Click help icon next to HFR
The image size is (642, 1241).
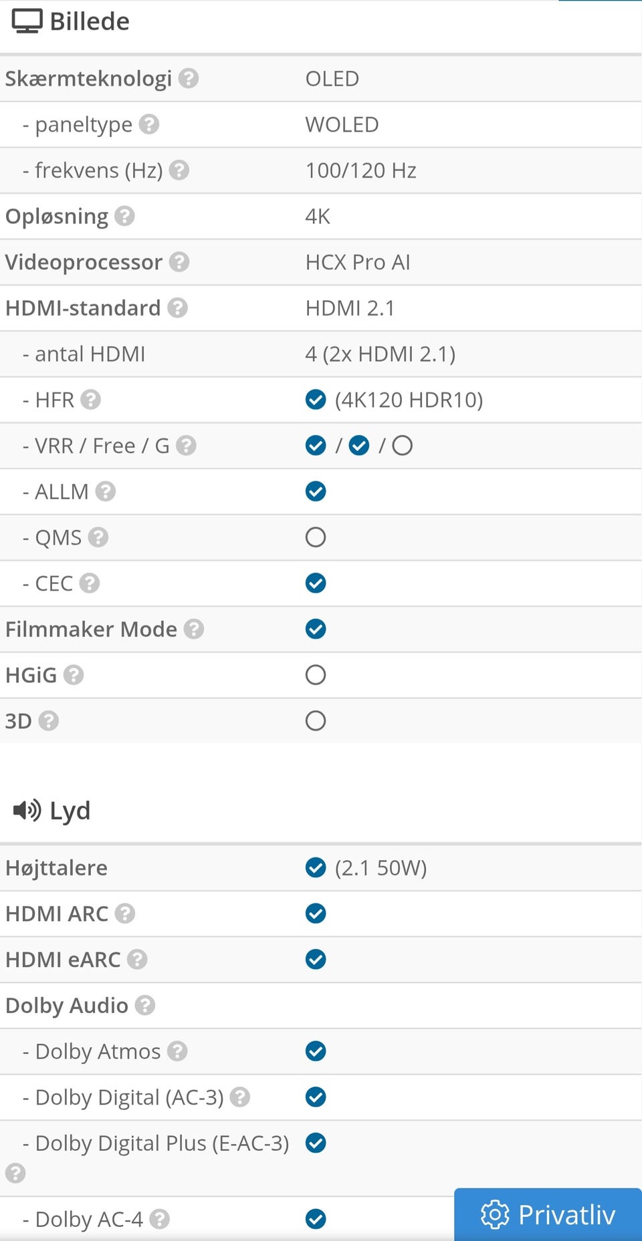click(x=90, y=400)
